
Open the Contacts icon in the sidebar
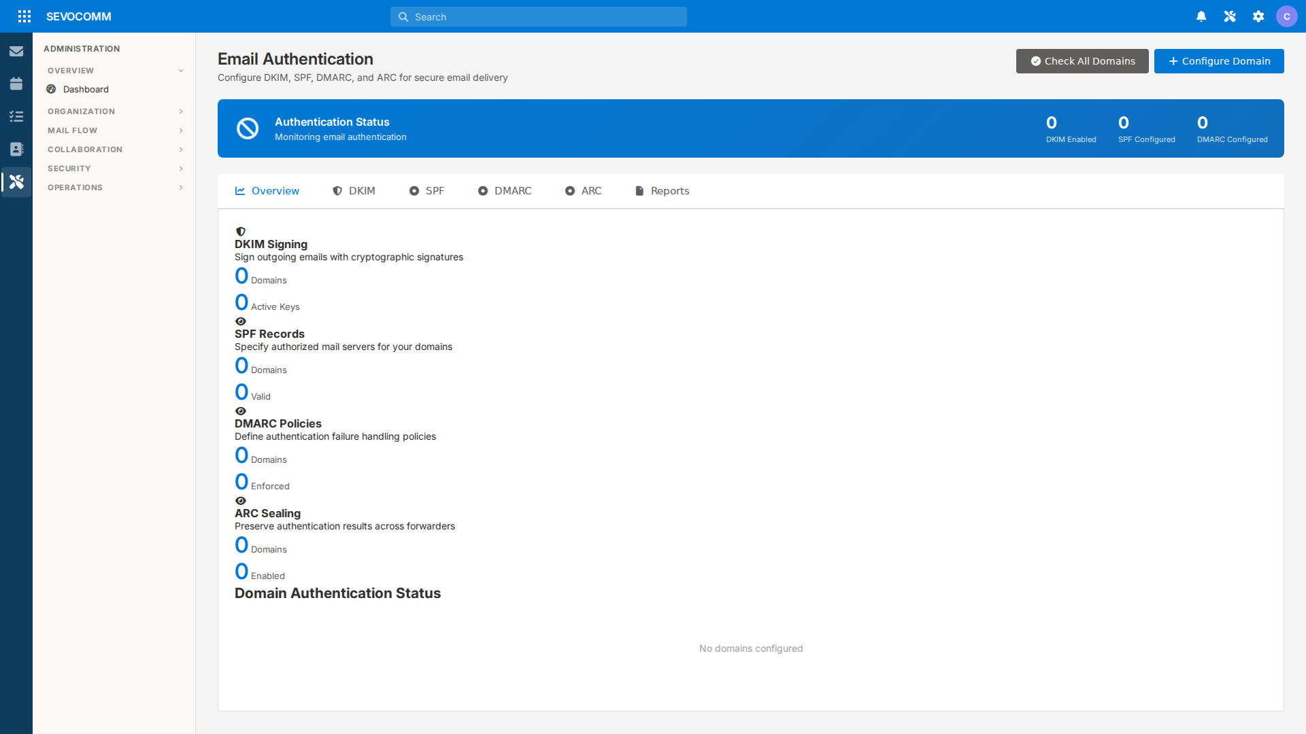click(16, 149)
